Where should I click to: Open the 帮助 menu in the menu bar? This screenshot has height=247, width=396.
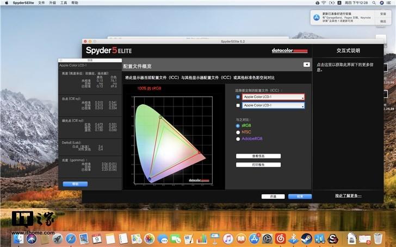pos(75,3)
